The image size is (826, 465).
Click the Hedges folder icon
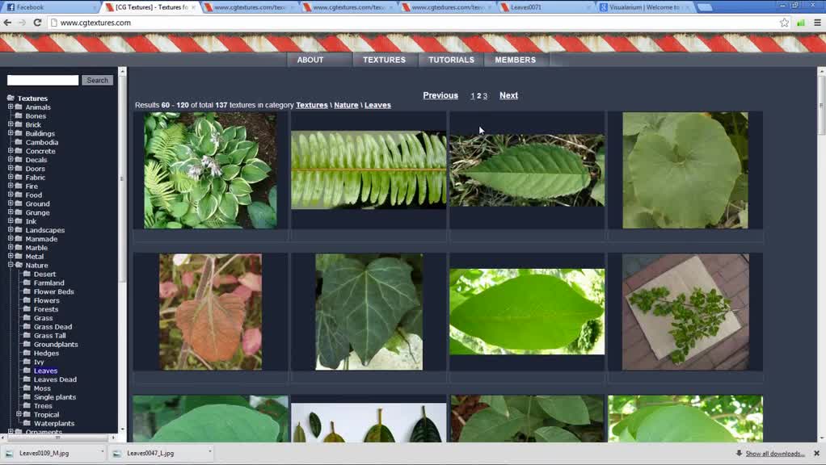coord(27,353)
